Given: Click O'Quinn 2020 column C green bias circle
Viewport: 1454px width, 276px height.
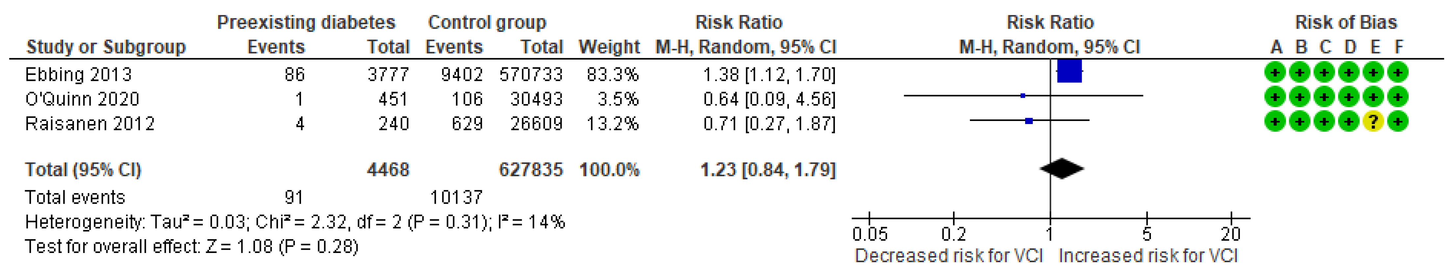Looking at the screenshot, I should pos(1324,97).
